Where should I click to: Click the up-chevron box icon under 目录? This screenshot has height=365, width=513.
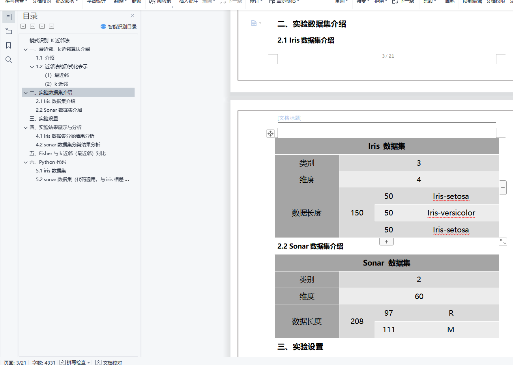click(33, 26)
